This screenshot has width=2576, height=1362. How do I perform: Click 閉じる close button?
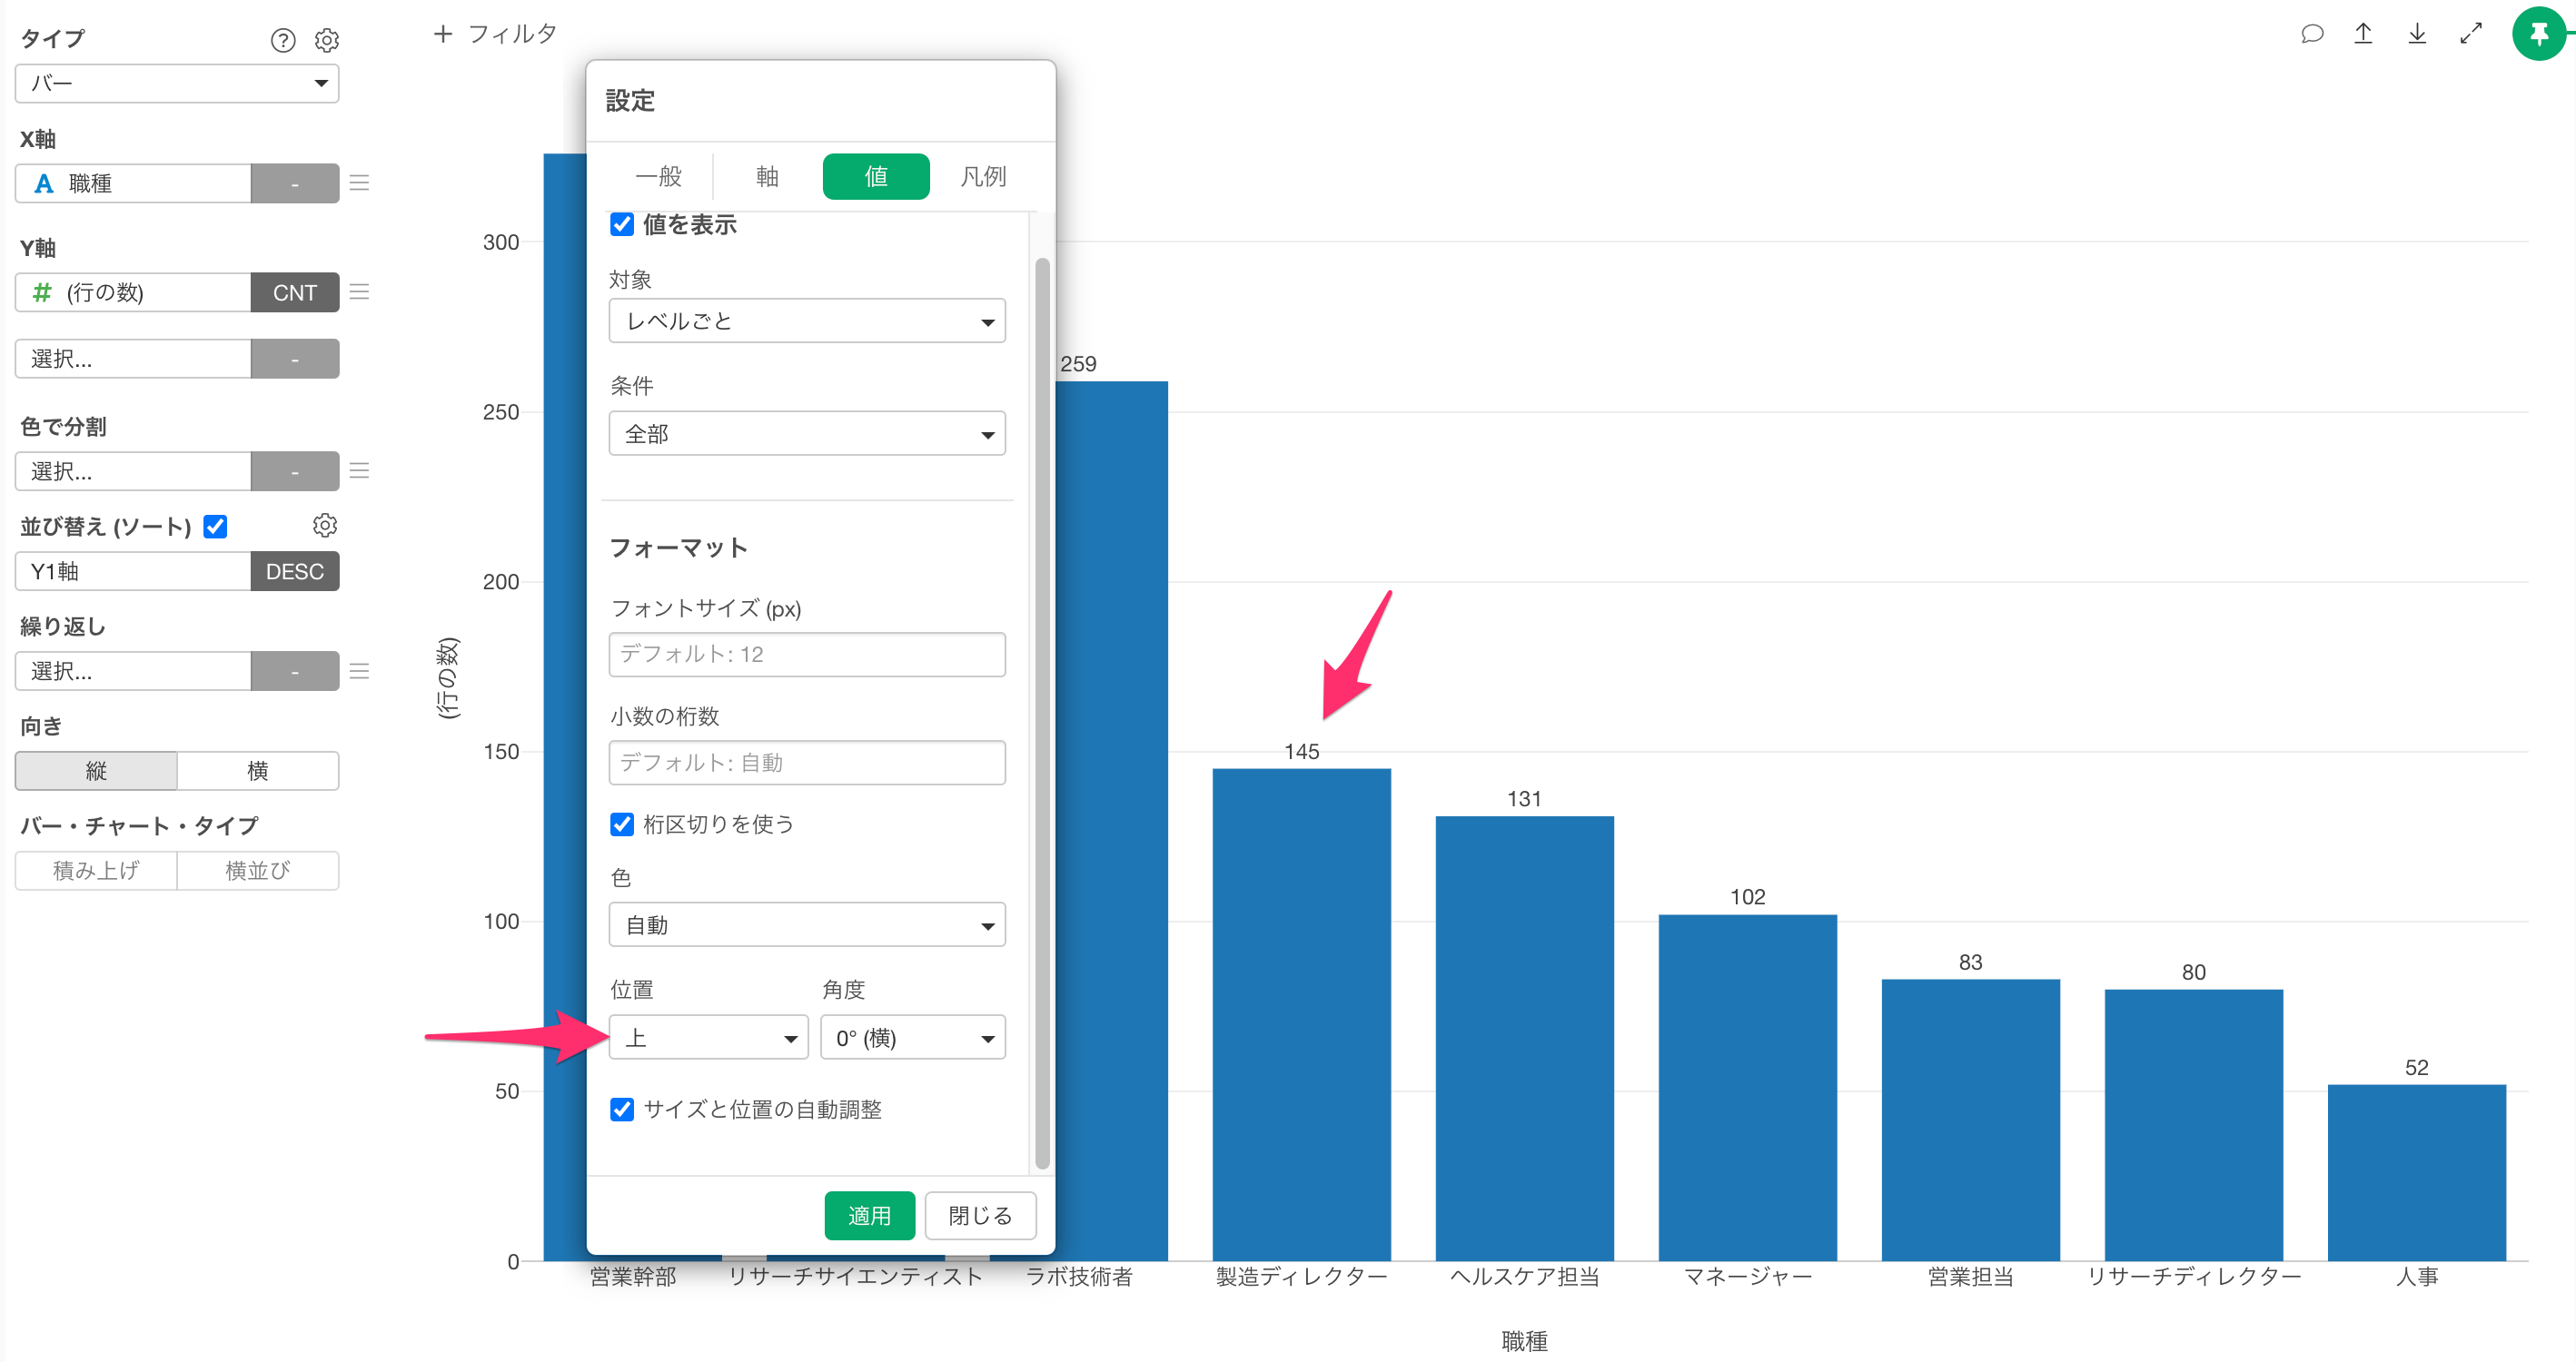coord(980,1215)
